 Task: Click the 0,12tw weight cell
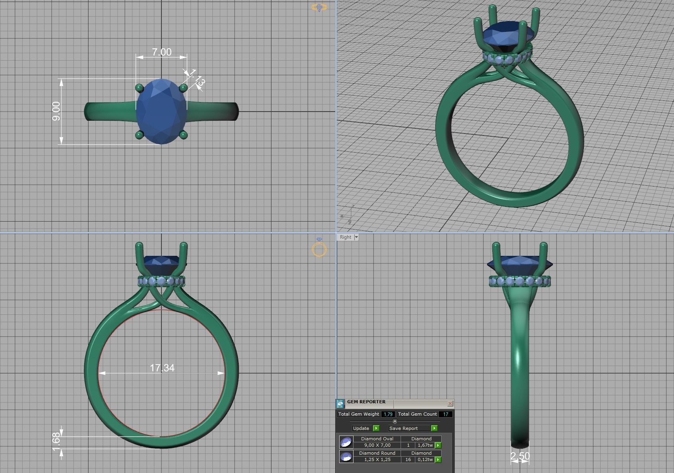pos(425,460)
